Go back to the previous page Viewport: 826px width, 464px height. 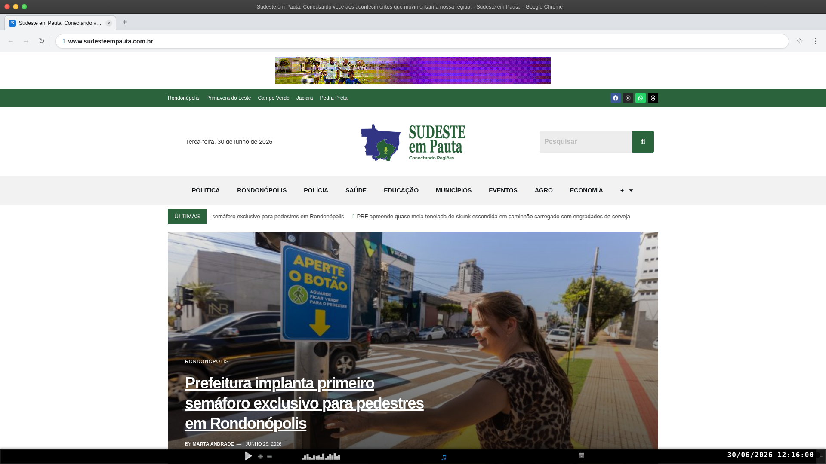click(x=11, y=41)
